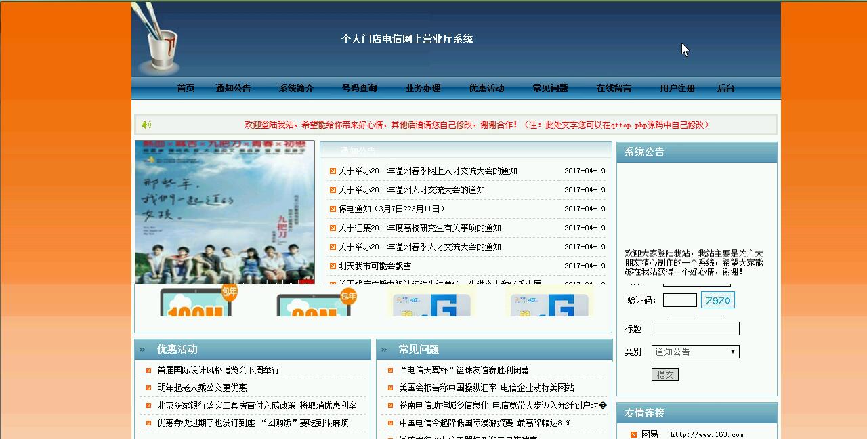Open the 停电通知（3月7日??3月11日）notice
Screen dimensions: 867x439
tap(392, 209)
